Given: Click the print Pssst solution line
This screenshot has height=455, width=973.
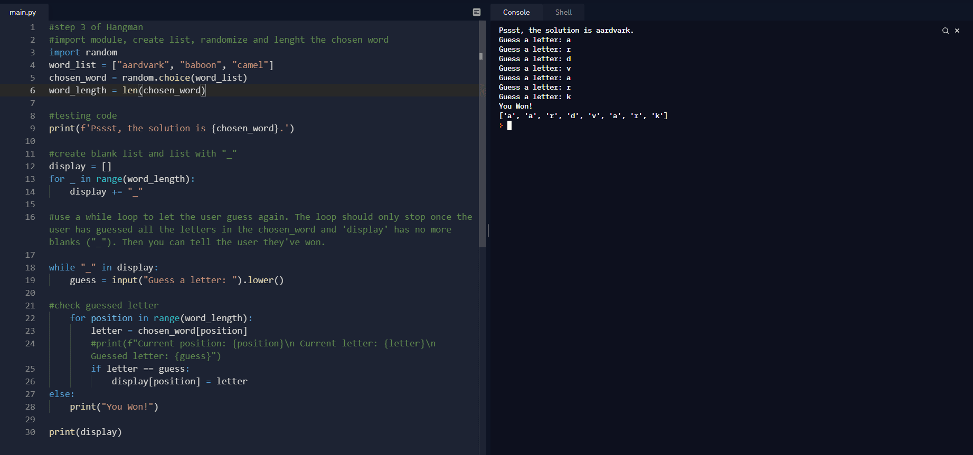Looking at the screenshot, I should (x=172, y=128).
